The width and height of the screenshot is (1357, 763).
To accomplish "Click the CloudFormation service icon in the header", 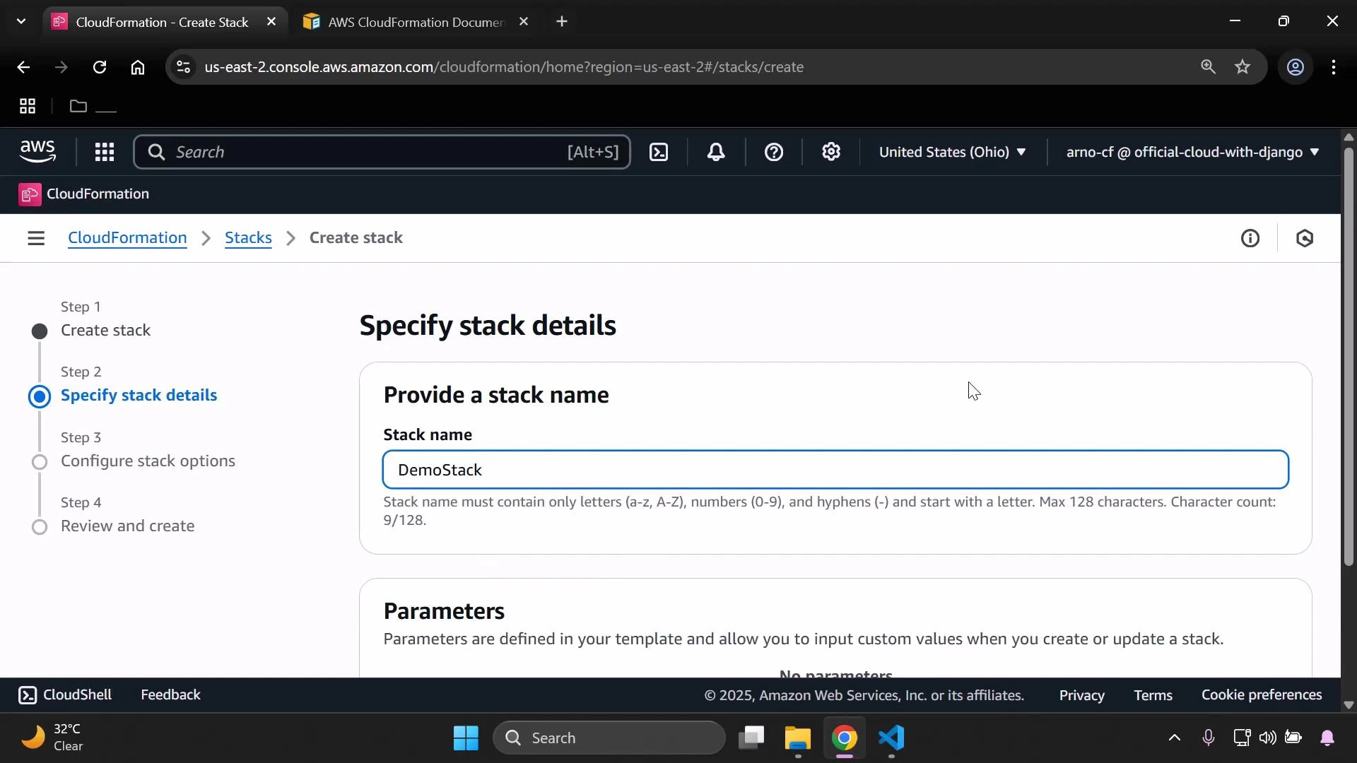I will pos(29,194).
